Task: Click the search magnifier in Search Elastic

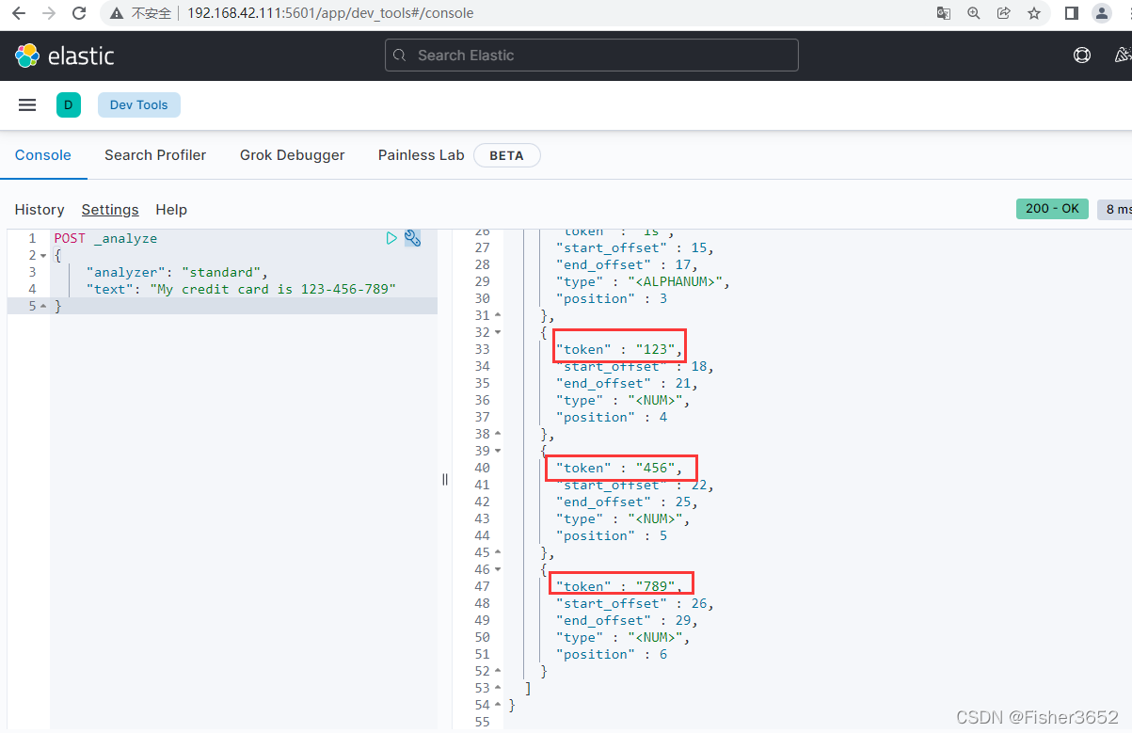Action: [400, 56]
